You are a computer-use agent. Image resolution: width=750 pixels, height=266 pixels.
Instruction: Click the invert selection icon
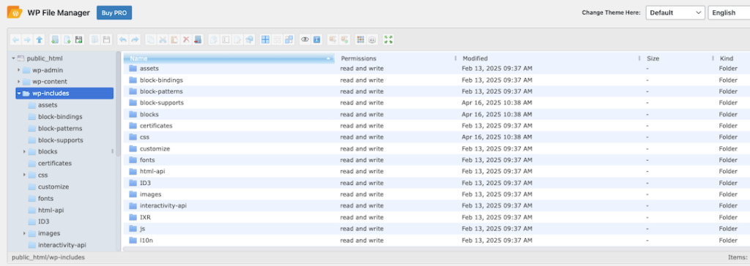pyautogui.click(x=289, y=39)
